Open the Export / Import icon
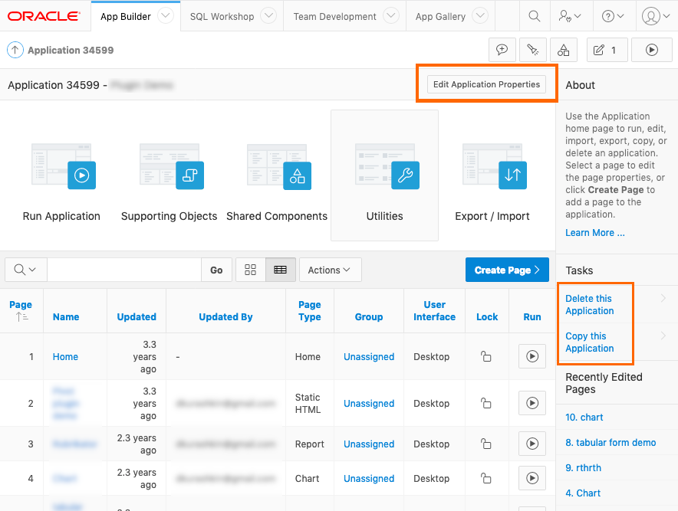Image resolution: width=678 pixels, height=511 pixels. click(495, 167)
